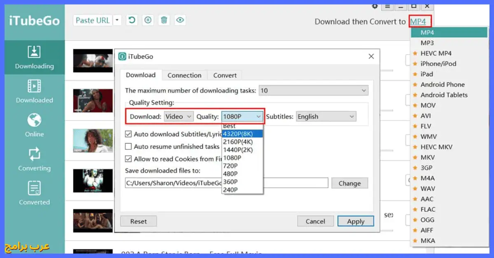This screenshot has height=258, width=494.
Task: Click the MP4 convert format link
Action: point(418,22)
